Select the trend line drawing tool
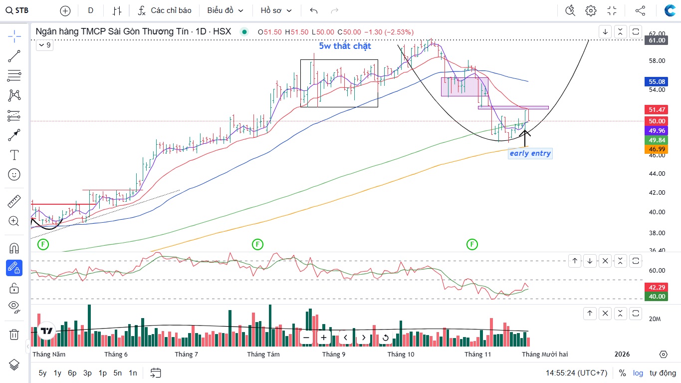This screenshot has height=383, width=681. (14, 56)
